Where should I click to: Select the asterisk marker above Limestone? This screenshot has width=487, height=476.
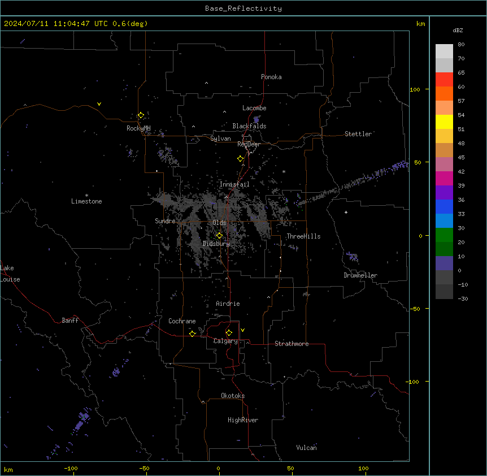(x=86, y=196)
